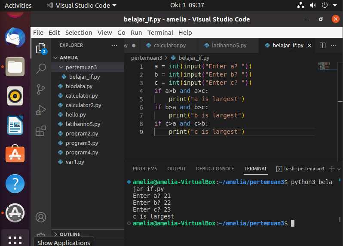Open Ubuntu Software from the dock

(x=15, y=154)
